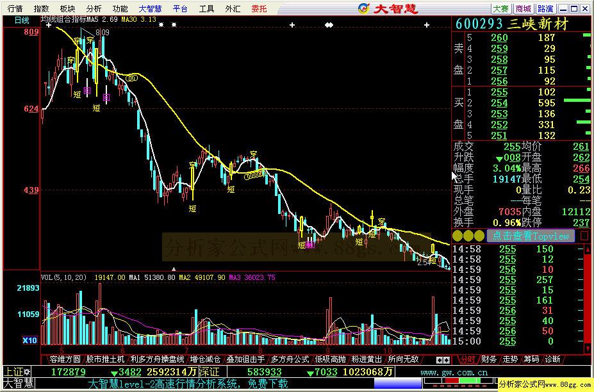The height and width of the screenshot is (392, 594).
Task: Click the 大智慧 label in the status bar
Action: point(19,383)
